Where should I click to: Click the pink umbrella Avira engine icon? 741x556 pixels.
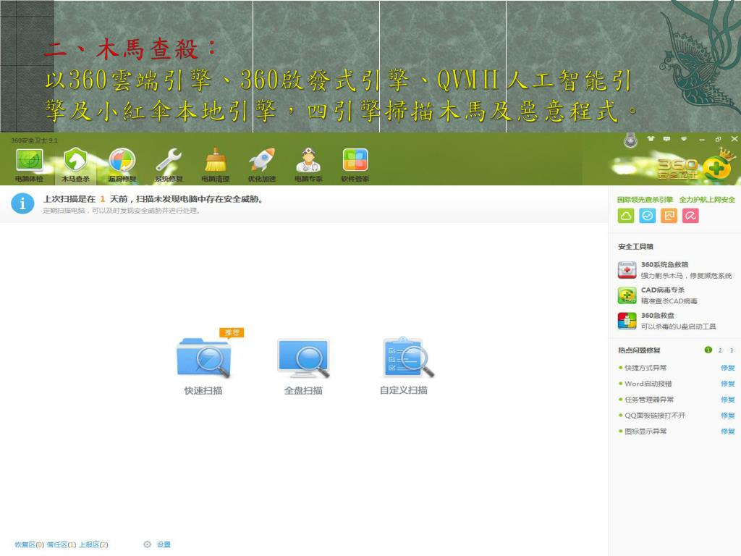click(x=690, y=216)
